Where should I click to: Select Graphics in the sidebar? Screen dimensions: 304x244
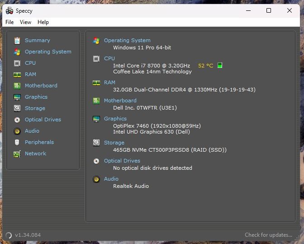coord(36,97)
